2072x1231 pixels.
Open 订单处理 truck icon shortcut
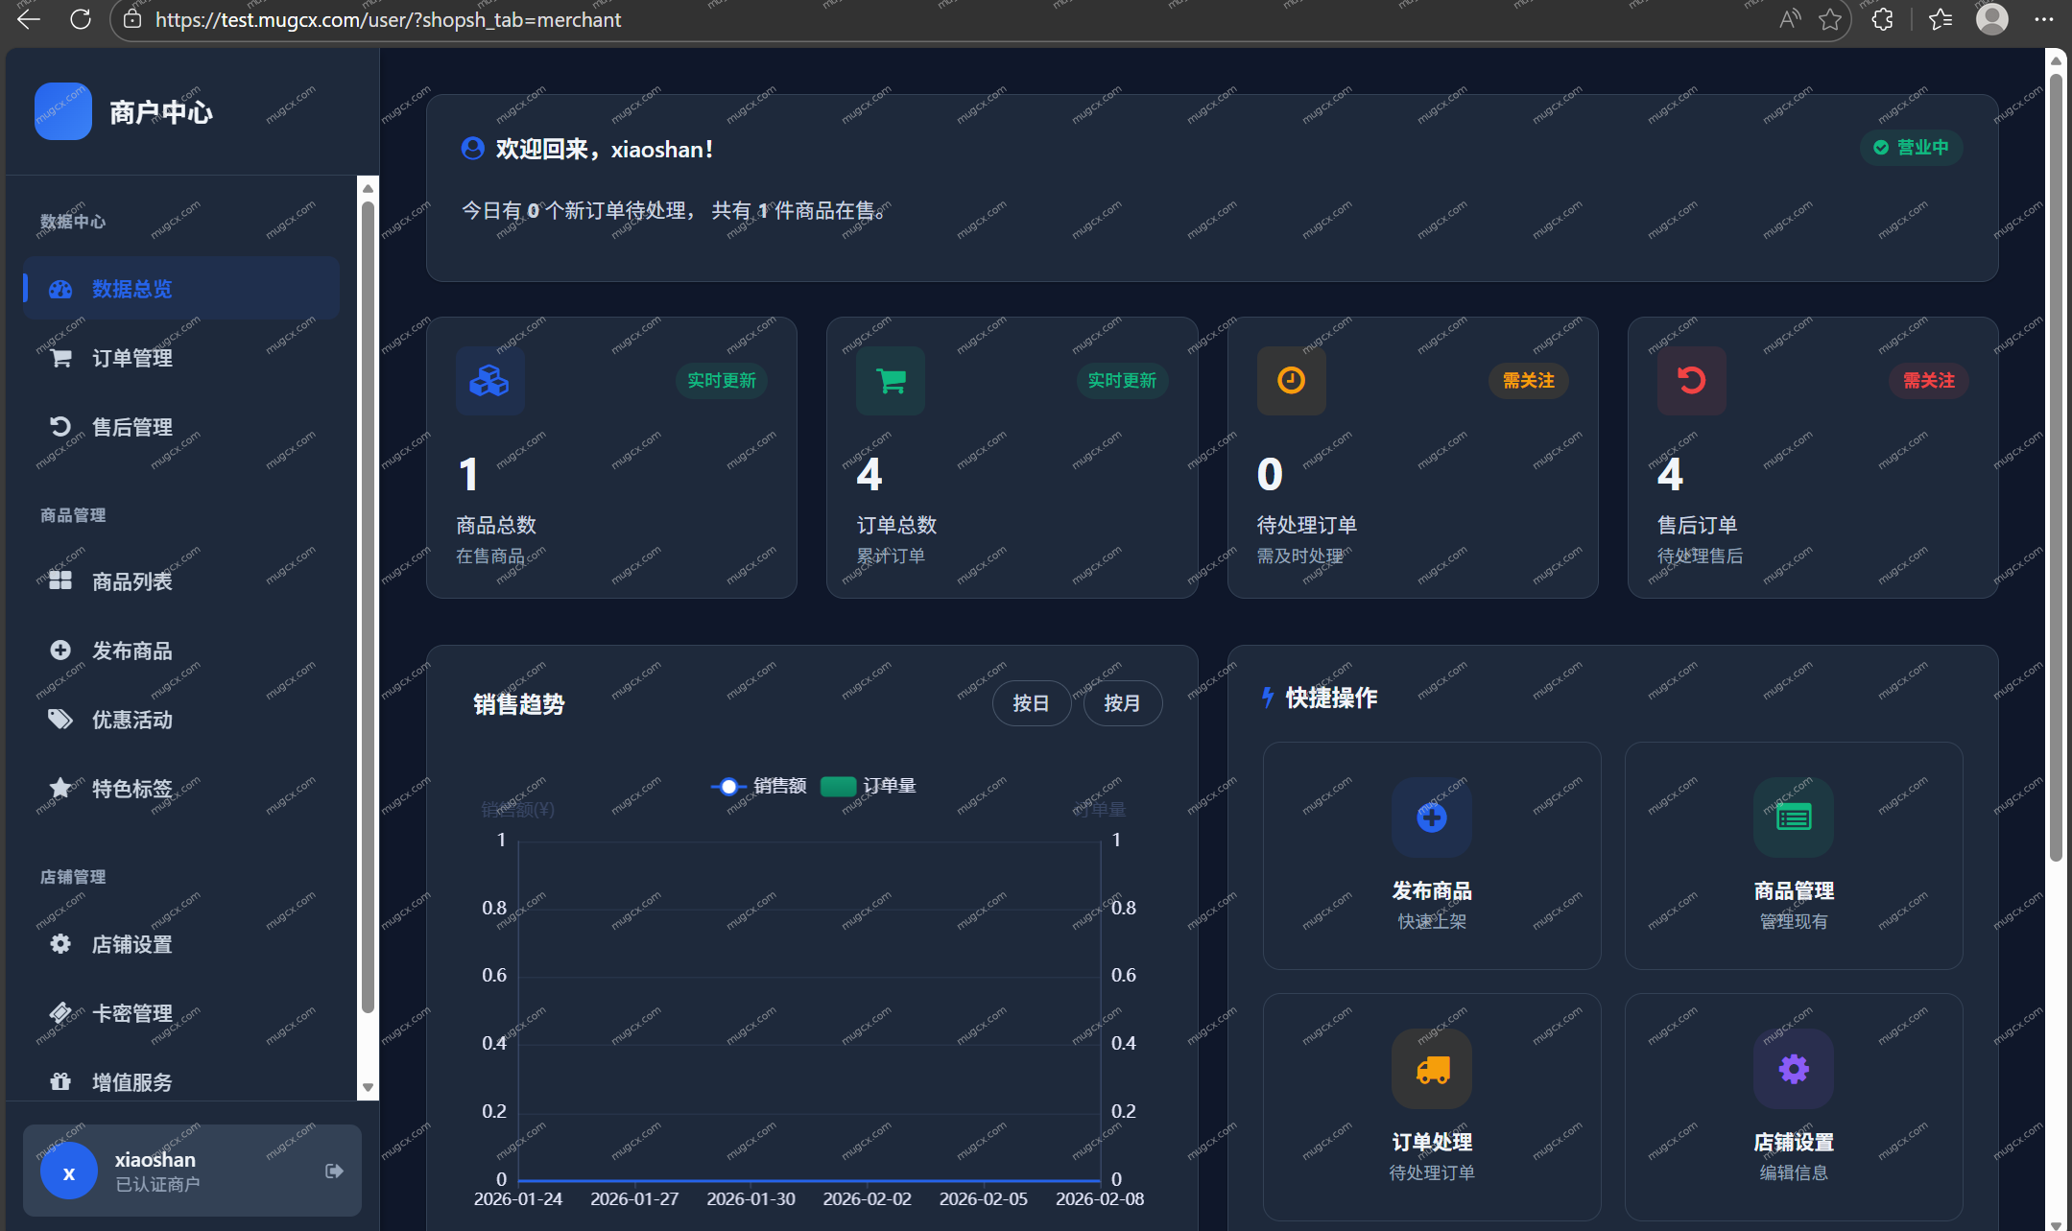1431,1069
